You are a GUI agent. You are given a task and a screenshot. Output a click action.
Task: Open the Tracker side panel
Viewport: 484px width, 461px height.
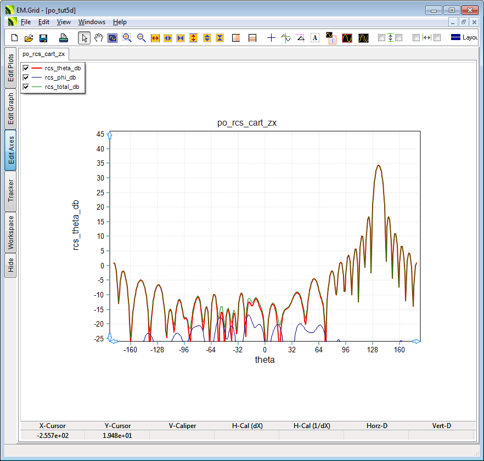tap(10, 190)
